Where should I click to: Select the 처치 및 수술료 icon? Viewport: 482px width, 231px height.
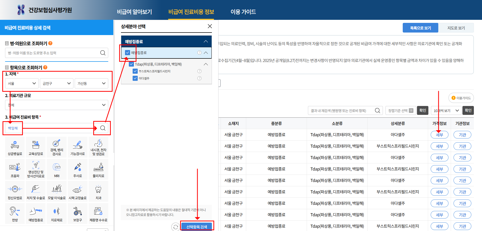tap(36, 191)
